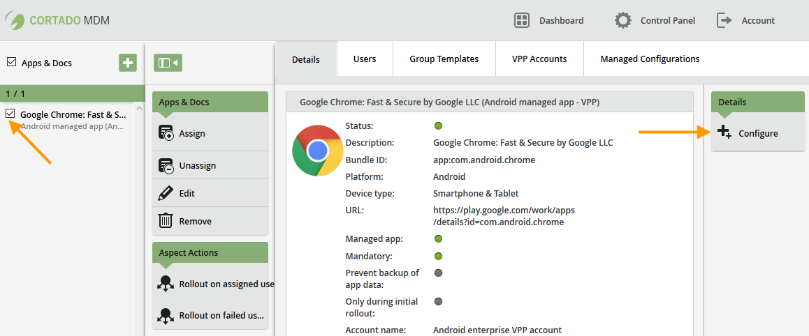
Task: Click the Edit action label
Action: (x=187, y=194)
